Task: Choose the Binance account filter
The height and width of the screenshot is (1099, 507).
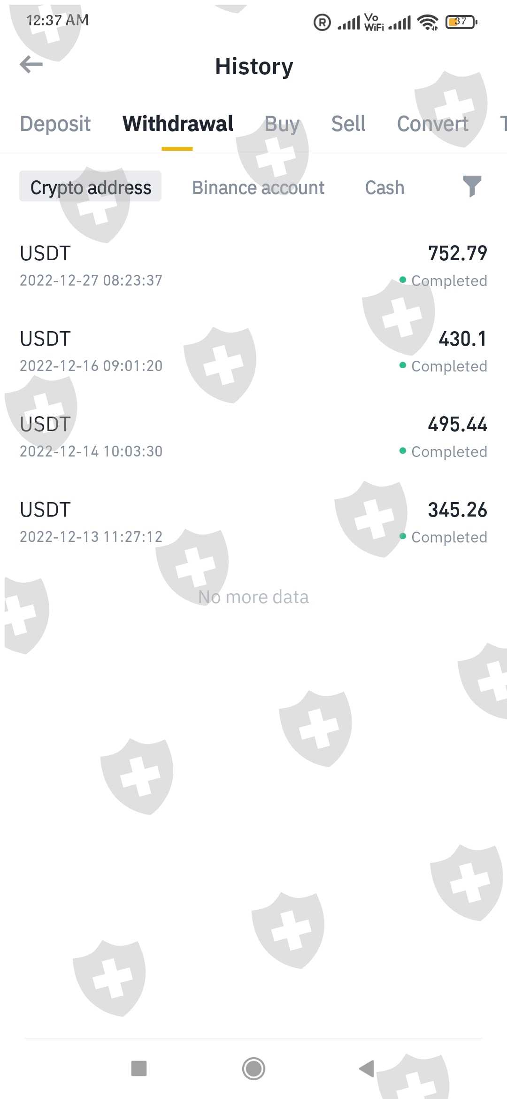Action: 258,187
